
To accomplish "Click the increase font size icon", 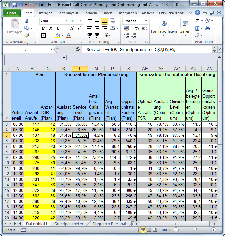I will pyautogui.click(x=72, y=28).
